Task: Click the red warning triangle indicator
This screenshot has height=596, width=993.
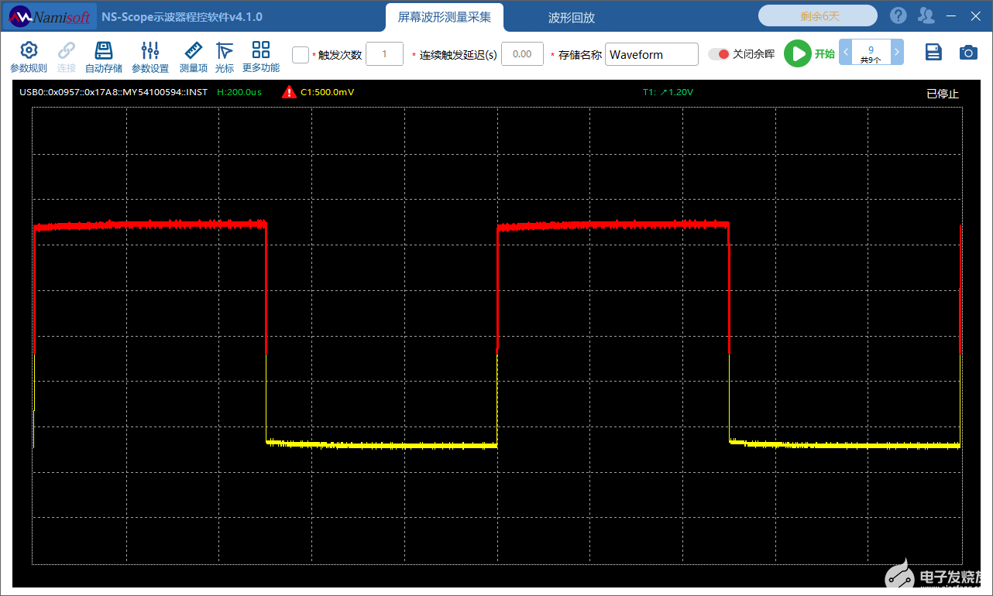Action: (290, 92)
